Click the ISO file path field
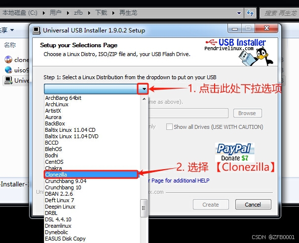Screen dimensions: 299x243 [188, 113]
